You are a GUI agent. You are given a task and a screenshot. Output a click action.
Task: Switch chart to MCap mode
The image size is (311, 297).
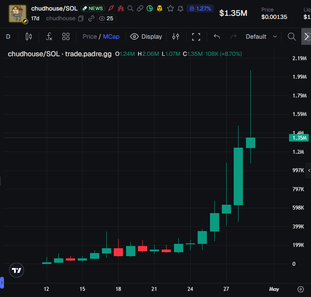(x=111, y=37)
